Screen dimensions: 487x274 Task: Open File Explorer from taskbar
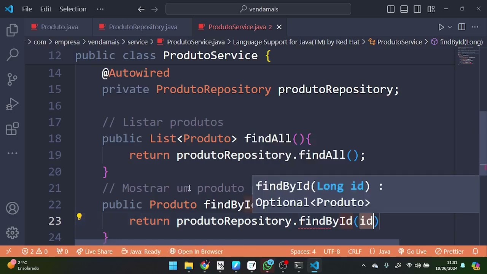tap(189, 266)
